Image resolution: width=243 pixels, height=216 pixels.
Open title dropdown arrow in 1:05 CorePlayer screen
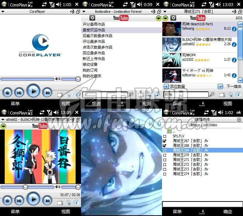point(3,11)
